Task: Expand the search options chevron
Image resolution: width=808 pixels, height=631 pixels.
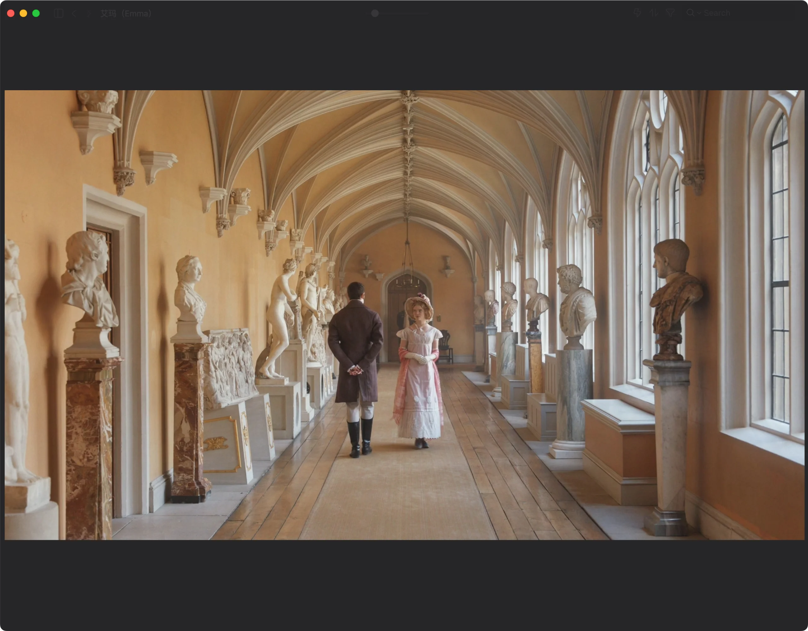Action: tap(699, 13)
